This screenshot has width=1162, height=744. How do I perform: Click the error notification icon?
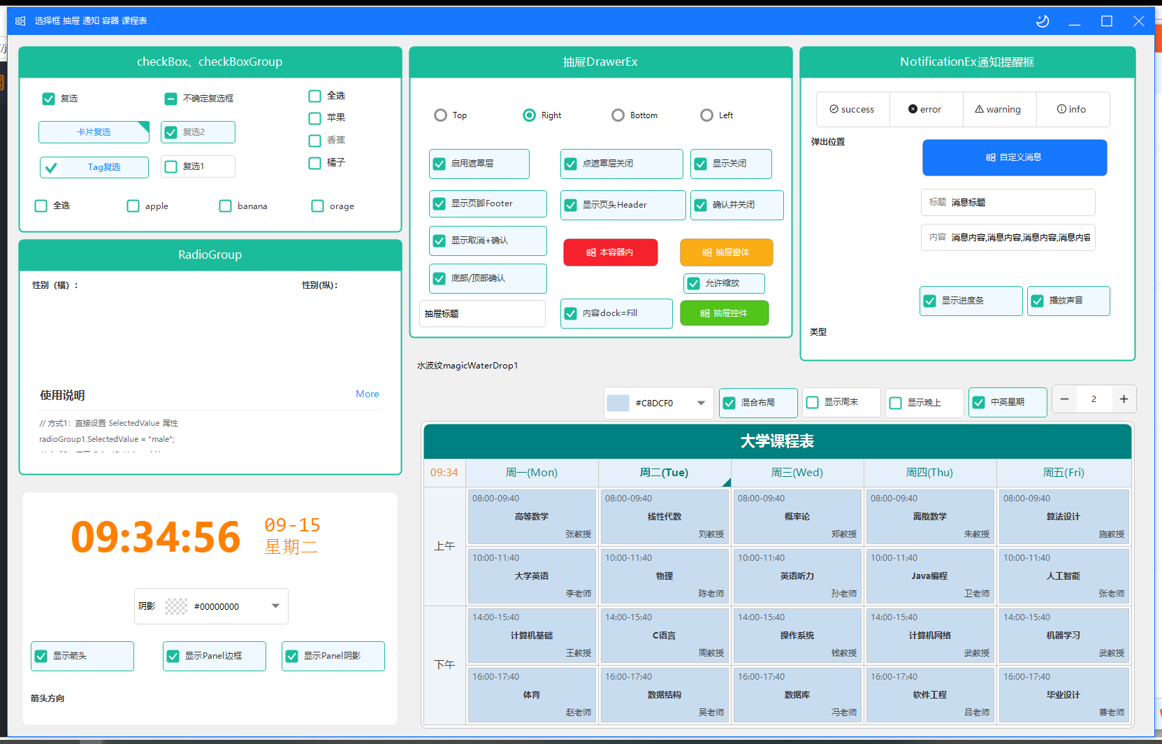[x=913, y=109]
